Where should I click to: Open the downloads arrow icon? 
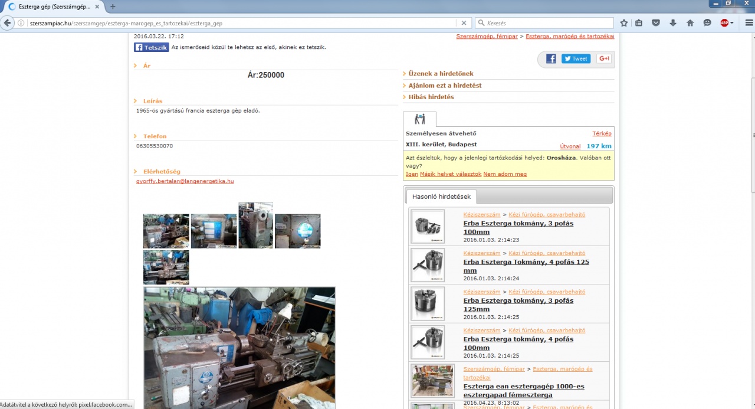tap(673, 23)
